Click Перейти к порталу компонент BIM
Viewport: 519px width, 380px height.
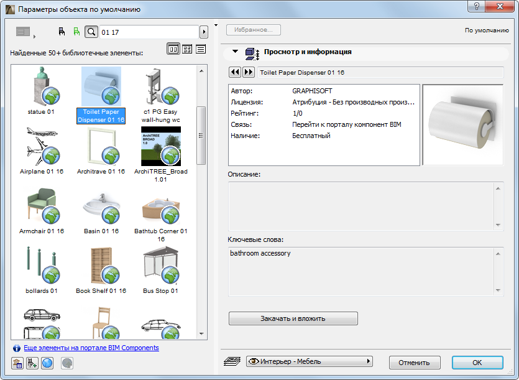(347, 124)
